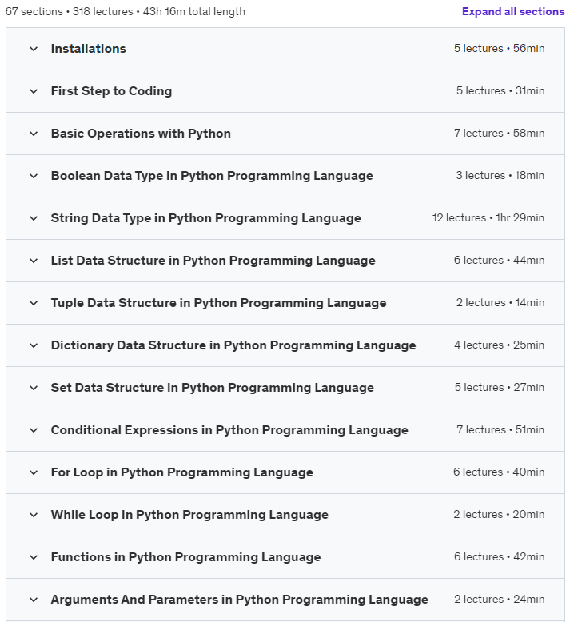Open For Loop in Python title
The image size is (570, 622).
coord(181,472)
